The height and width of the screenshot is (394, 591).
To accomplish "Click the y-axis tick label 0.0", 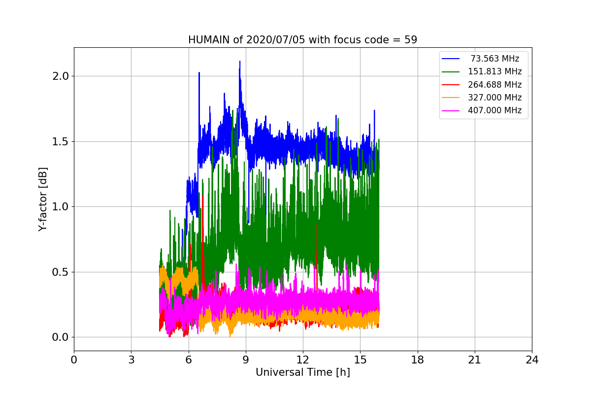I will [x=61, y=337].
